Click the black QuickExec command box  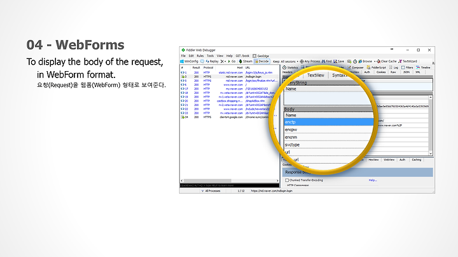click(230, 185)
